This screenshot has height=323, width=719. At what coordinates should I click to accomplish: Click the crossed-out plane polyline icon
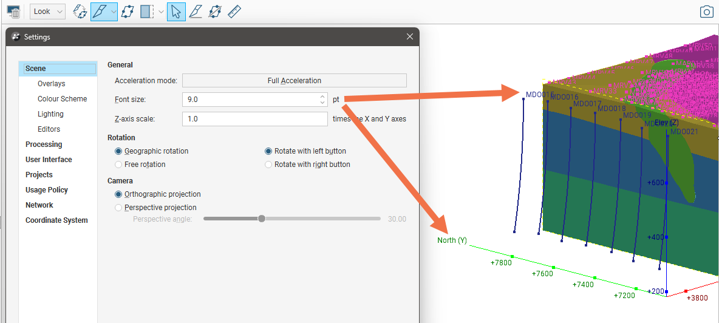(x=214, y=12)
